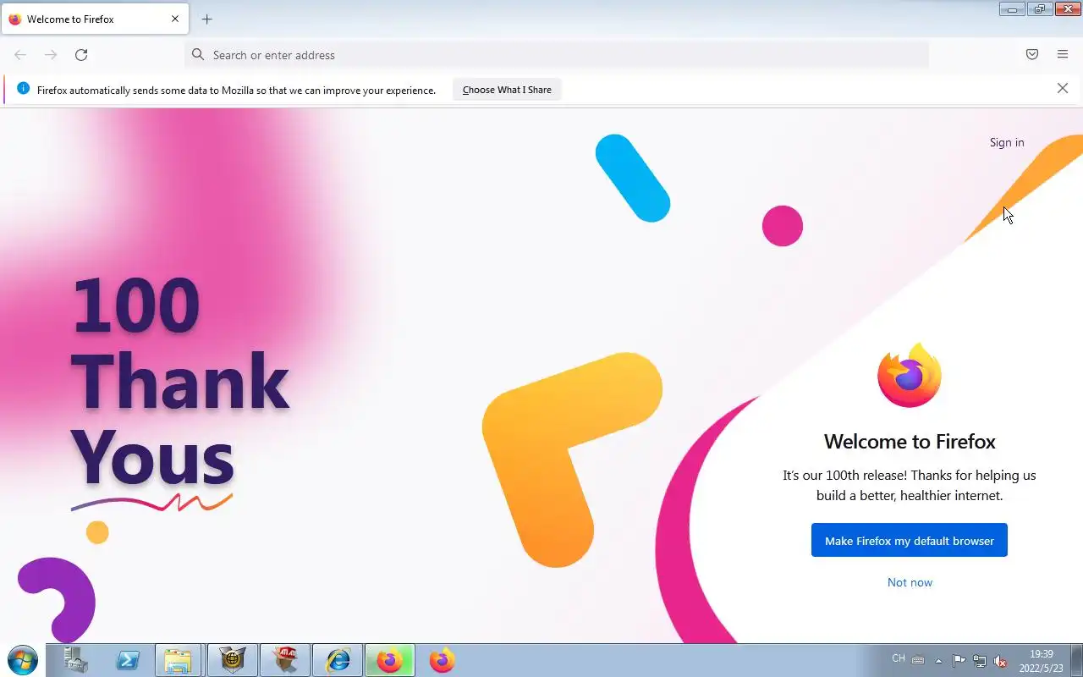Viewport: 1083px width, 677px height.
Task: Save page to Pocket
Action: coord(1032,55)
